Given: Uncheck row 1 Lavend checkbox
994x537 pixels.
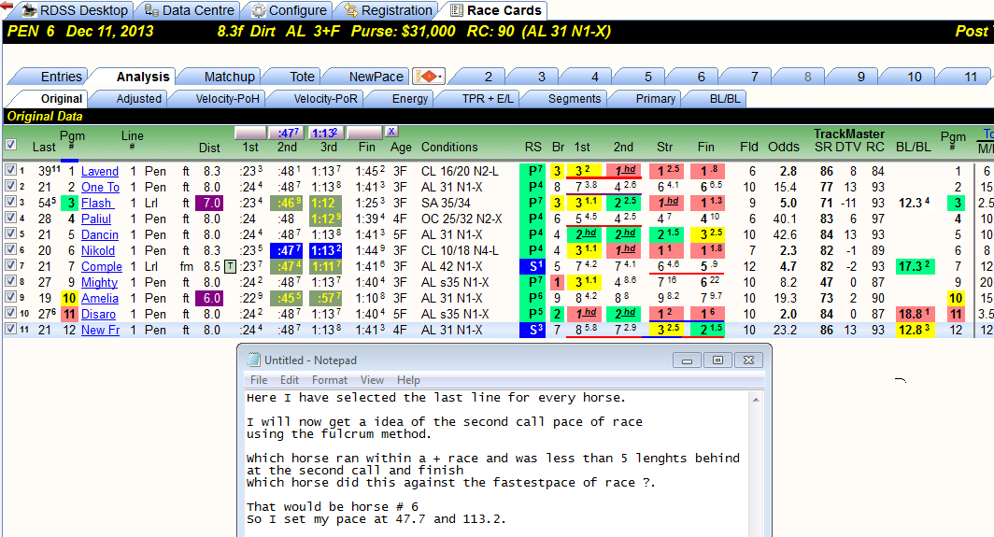Looking at the screenshot, I should (11, 170).
